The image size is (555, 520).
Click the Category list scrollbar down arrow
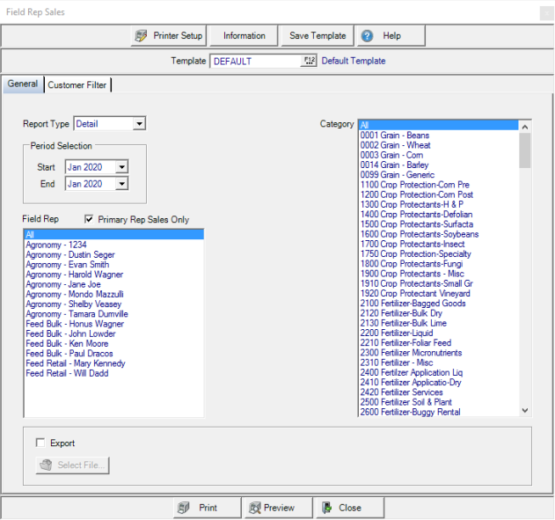[525, 410]
